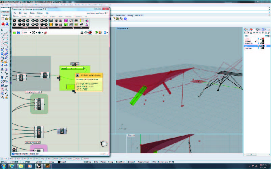
Task: Enable the Osnap toggle in status bar
Action: pos(110,162)
